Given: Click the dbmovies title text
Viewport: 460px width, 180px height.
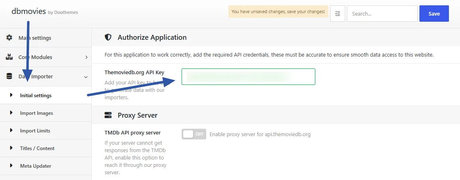Looking at the screenshot, I should (x=28, y=11).
